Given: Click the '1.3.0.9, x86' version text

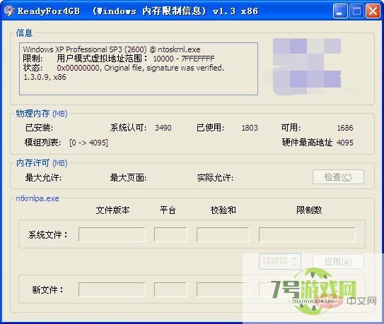Looking at the screenshot, I should [x=45, y=77].
